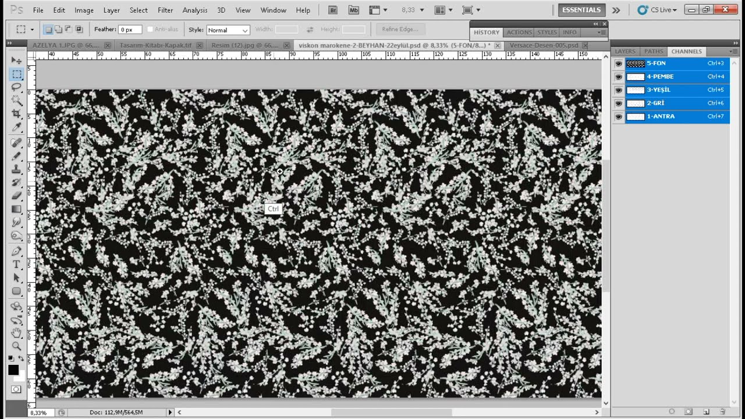Switch to the Actions tab
This screenshot has height=419, width=745.
point(519,32)
